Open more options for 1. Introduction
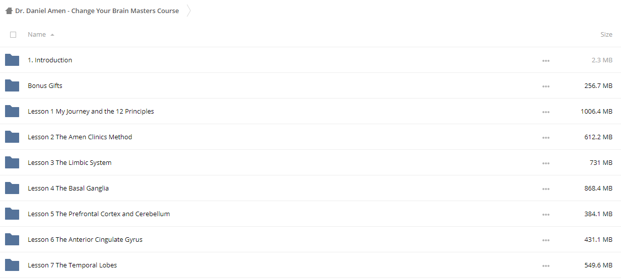 pyautogui.click(x=546, y=61)
